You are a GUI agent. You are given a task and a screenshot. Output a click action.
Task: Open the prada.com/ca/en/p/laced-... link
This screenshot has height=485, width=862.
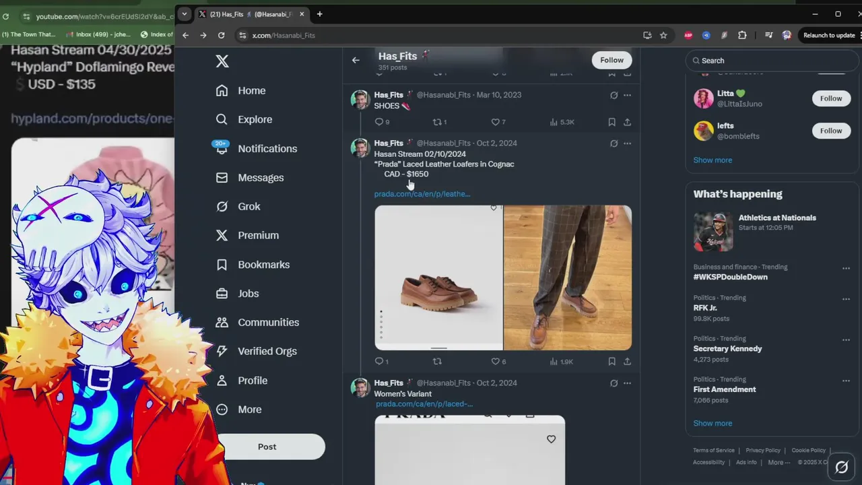point(424,404)
